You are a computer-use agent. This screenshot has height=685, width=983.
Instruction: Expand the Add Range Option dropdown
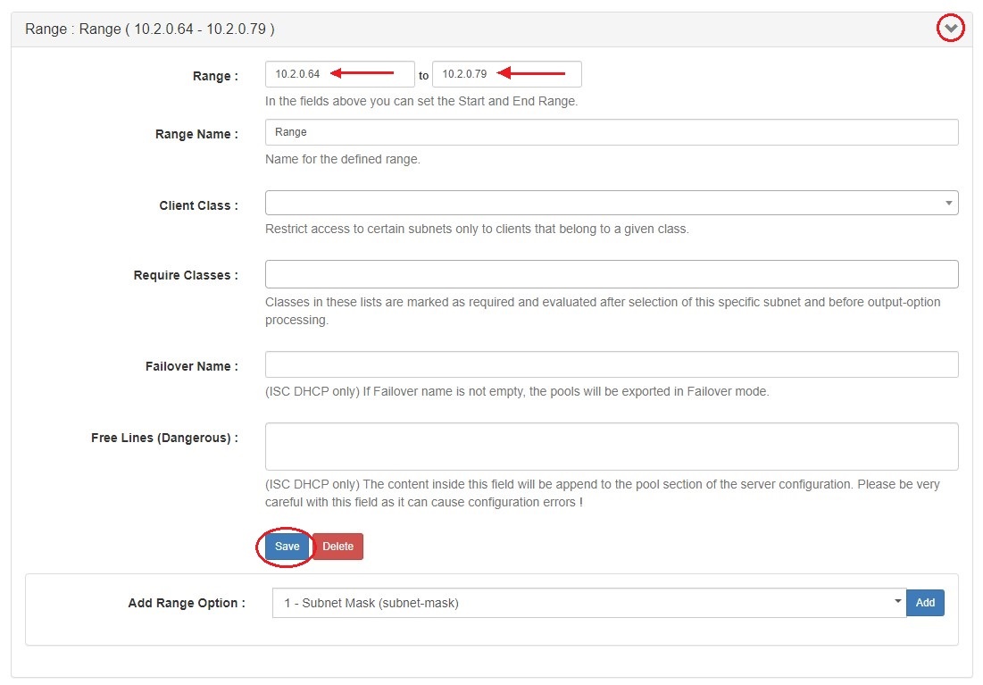coord(587,603)
